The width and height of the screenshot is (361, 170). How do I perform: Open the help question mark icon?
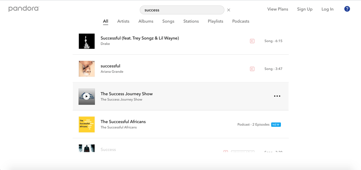point(347,9)
